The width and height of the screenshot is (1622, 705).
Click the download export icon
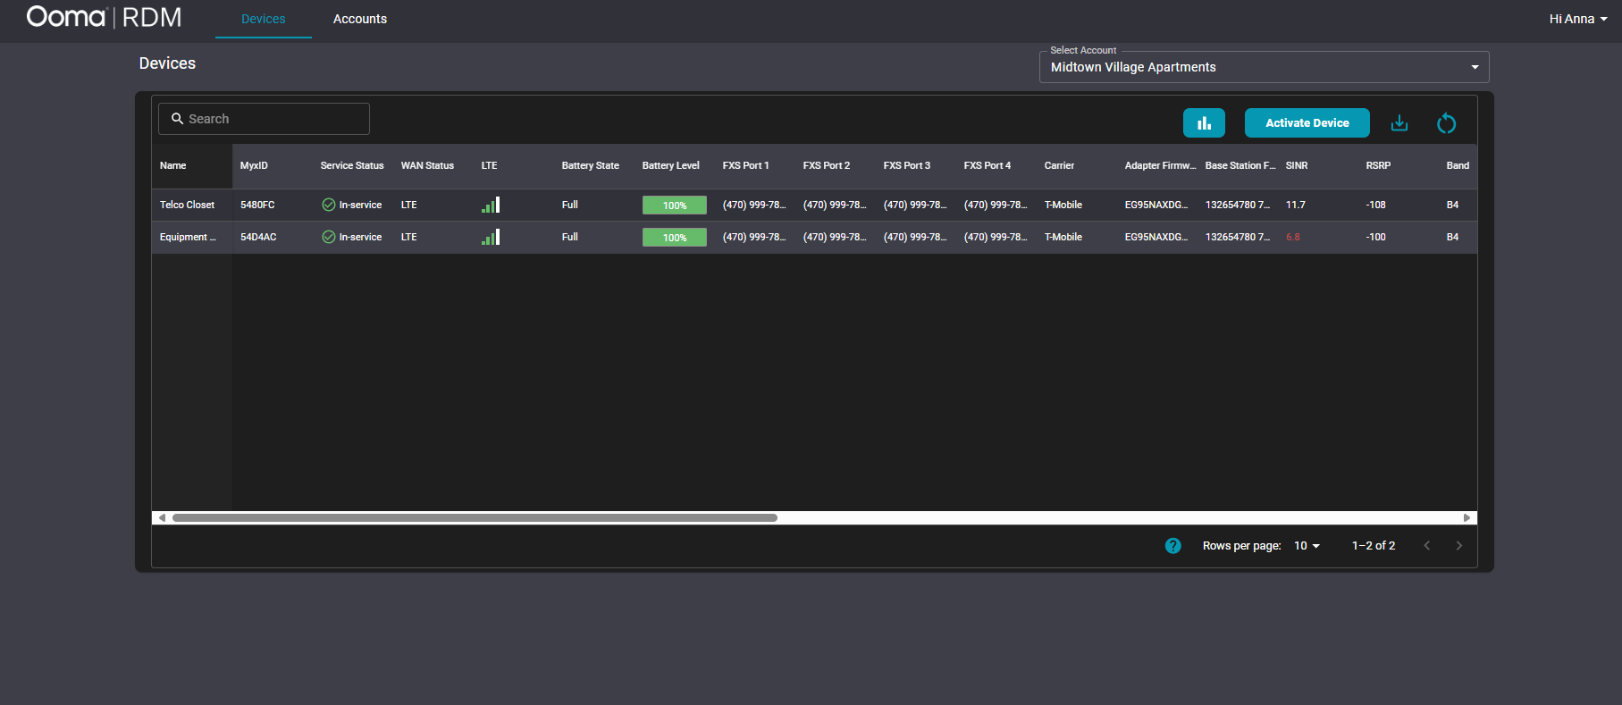1399,123
